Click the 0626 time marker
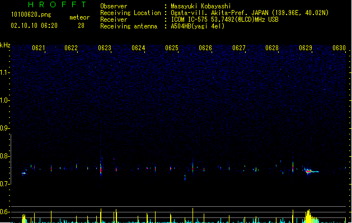This screenshot has width=352, height=223. pyautogui.click(x=205, y=48)
